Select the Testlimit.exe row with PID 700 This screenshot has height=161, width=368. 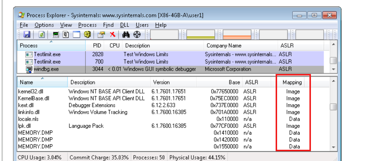click(x=171, y=62)
